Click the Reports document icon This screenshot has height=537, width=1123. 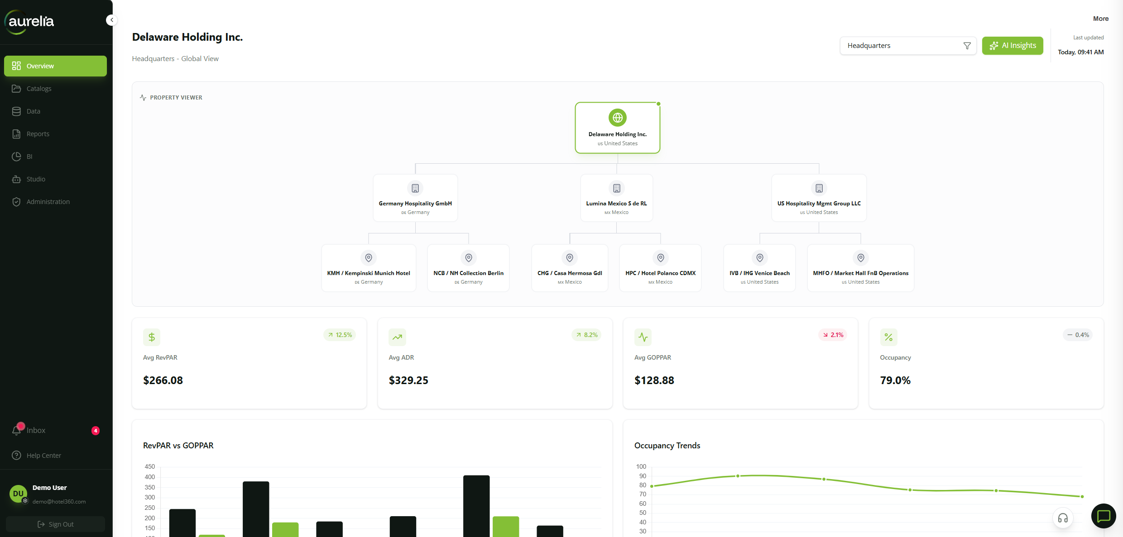(x=16, y=134)
